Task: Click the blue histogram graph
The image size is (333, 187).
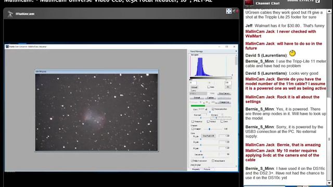Action: [201, 67]
